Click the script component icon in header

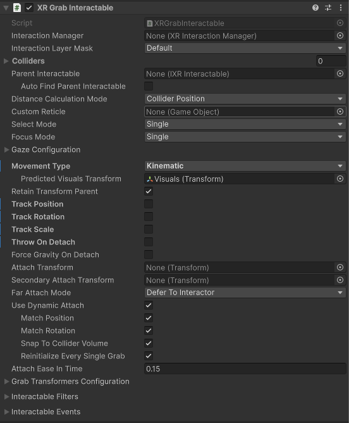[x=16, y=8]
